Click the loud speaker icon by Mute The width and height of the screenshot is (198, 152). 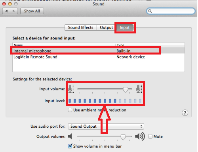click(x=140, y=136)
